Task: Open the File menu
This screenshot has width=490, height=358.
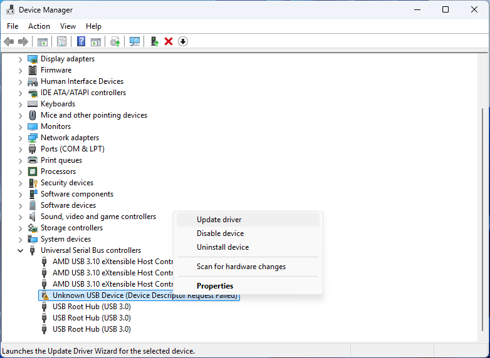Action: 13,26
